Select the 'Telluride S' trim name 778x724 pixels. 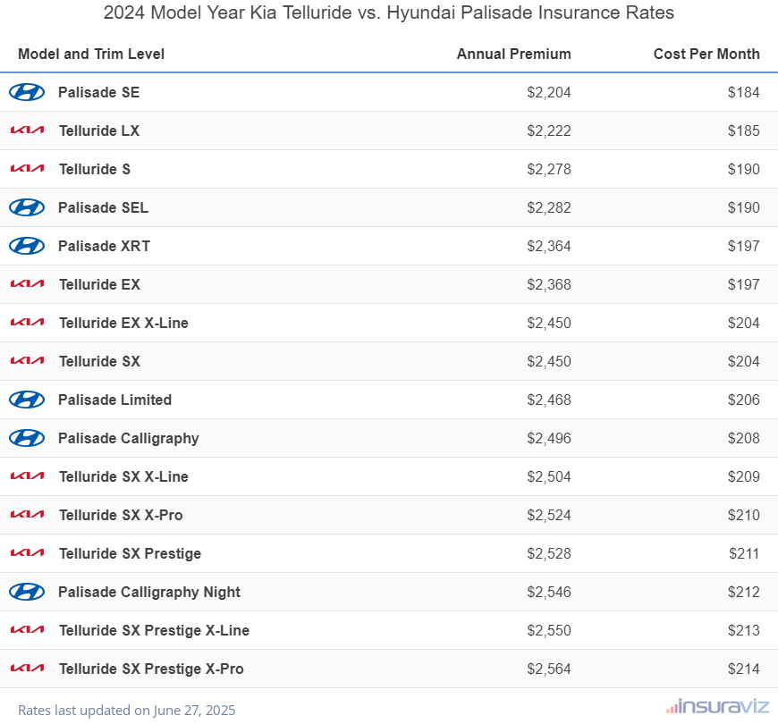[95, 169]
